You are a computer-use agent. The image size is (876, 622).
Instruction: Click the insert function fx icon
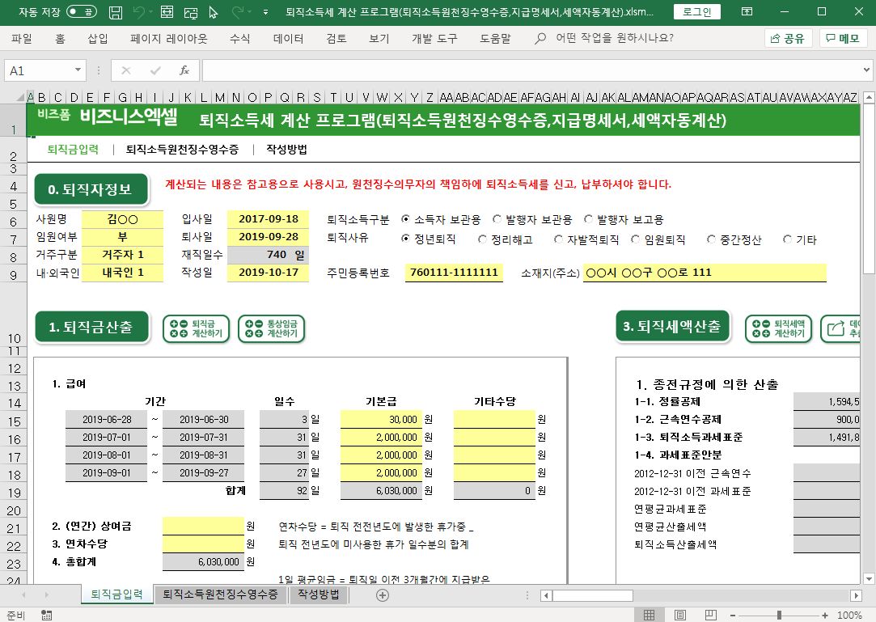(x=184, y=70)
